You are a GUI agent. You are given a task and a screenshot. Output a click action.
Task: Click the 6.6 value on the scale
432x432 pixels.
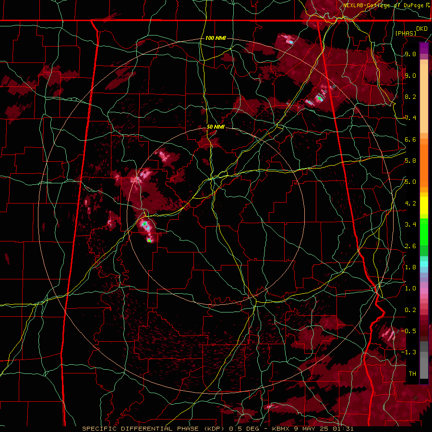pyautogui.click(x=410, y=139)
